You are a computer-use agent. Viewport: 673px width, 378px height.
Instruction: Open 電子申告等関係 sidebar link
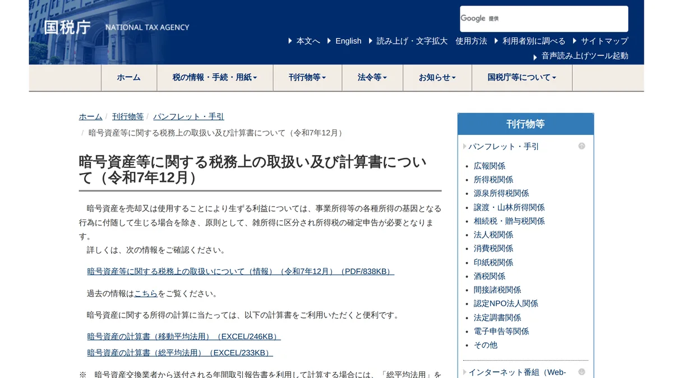click(x=501, y=332)
